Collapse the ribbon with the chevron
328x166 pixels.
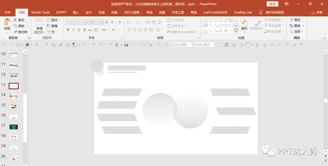pos(324,38)
